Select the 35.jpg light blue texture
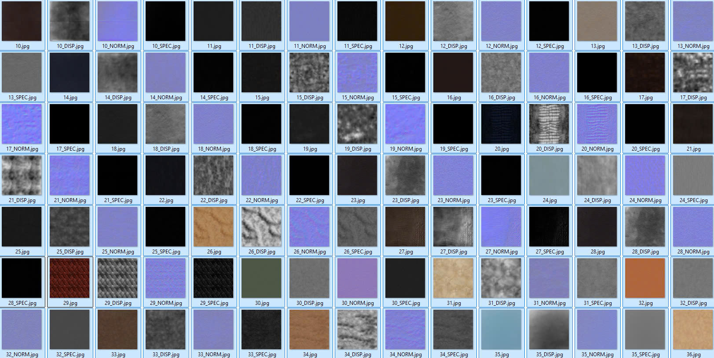This screenshot has height=358, width=714. 501,329
